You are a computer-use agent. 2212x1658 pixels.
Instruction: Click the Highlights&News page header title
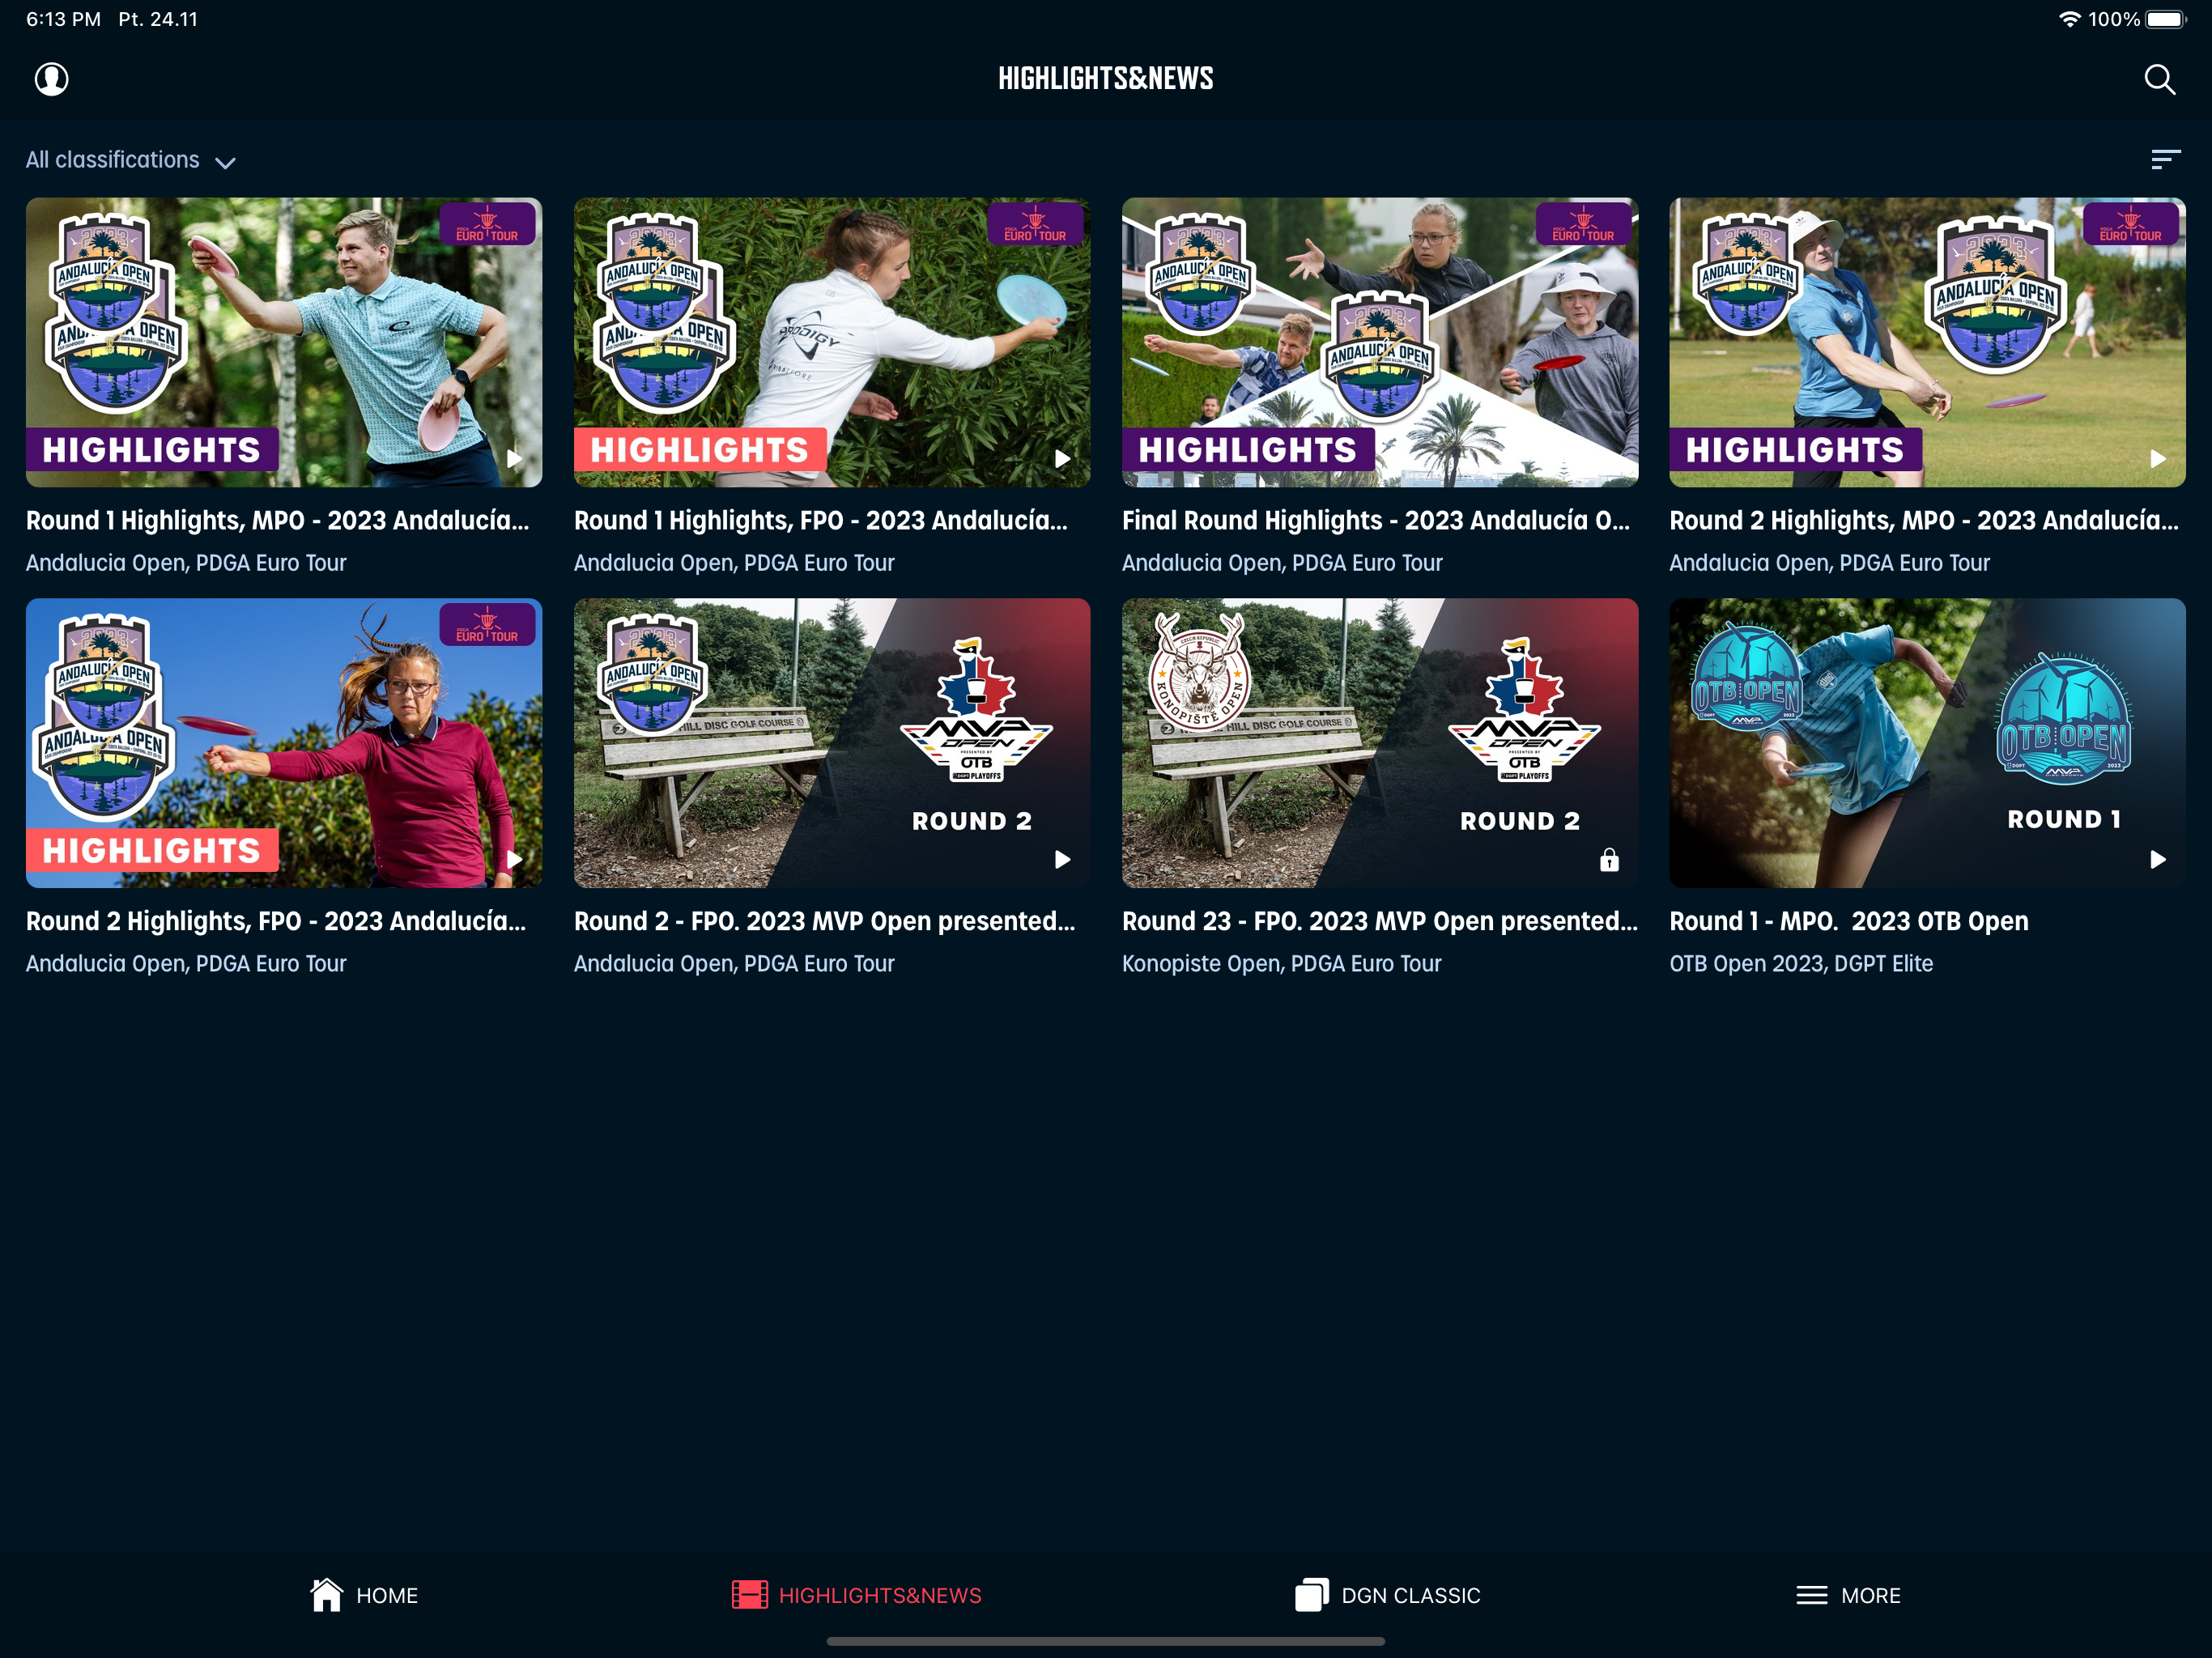tap(1105, 78)
